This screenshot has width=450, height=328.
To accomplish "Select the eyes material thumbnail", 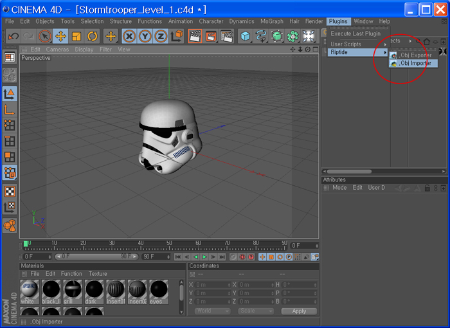I will [x=159, y=292].
